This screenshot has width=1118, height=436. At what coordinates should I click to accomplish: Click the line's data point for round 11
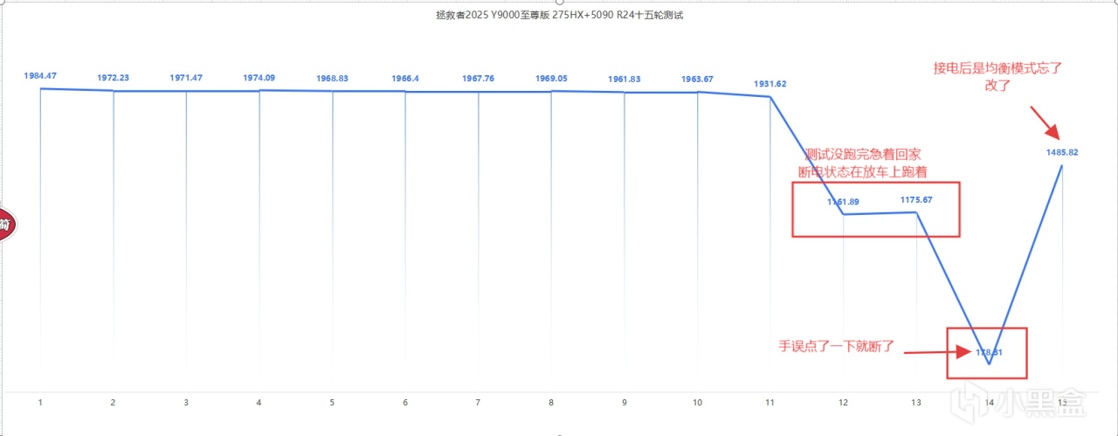coord(770,97)
